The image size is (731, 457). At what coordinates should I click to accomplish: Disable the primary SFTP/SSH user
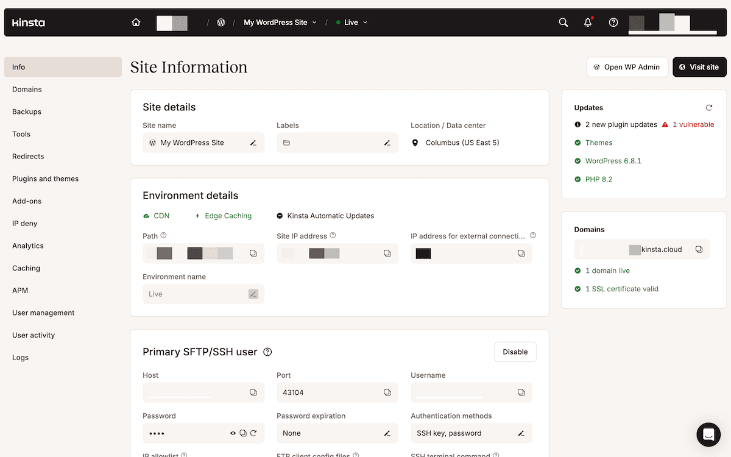tap(515, 352)
